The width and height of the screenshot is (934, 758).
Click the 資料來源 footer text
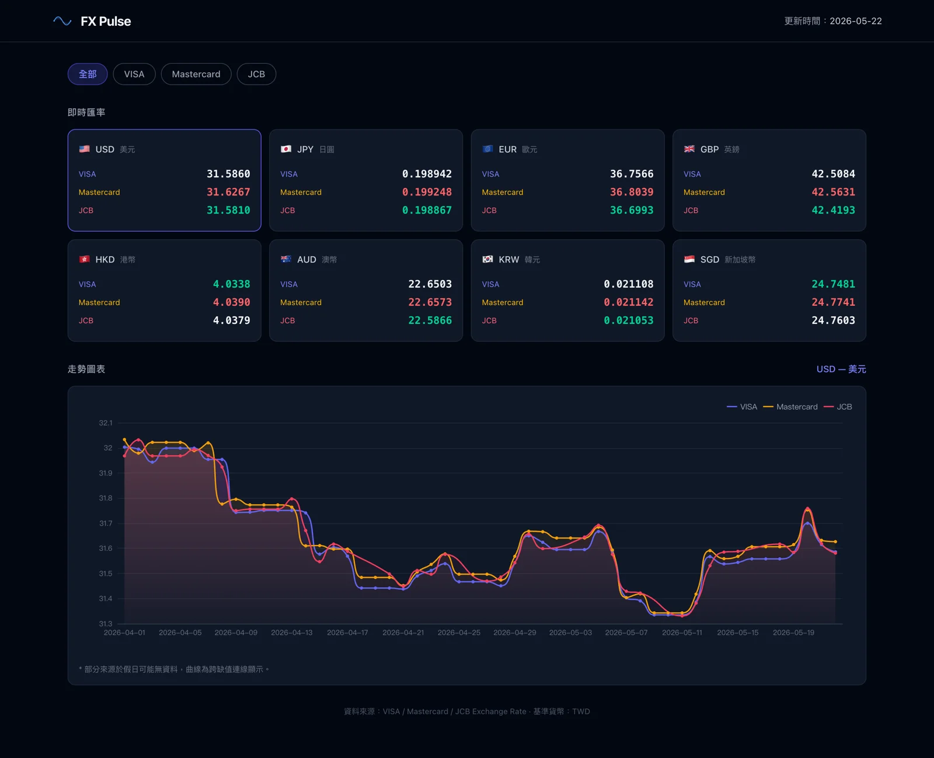(467, 711)
